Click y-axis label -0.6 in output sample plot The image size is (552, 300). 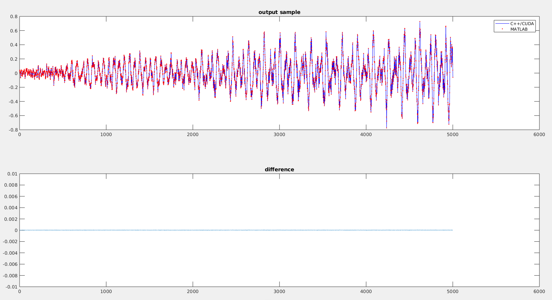coord(13,116)
